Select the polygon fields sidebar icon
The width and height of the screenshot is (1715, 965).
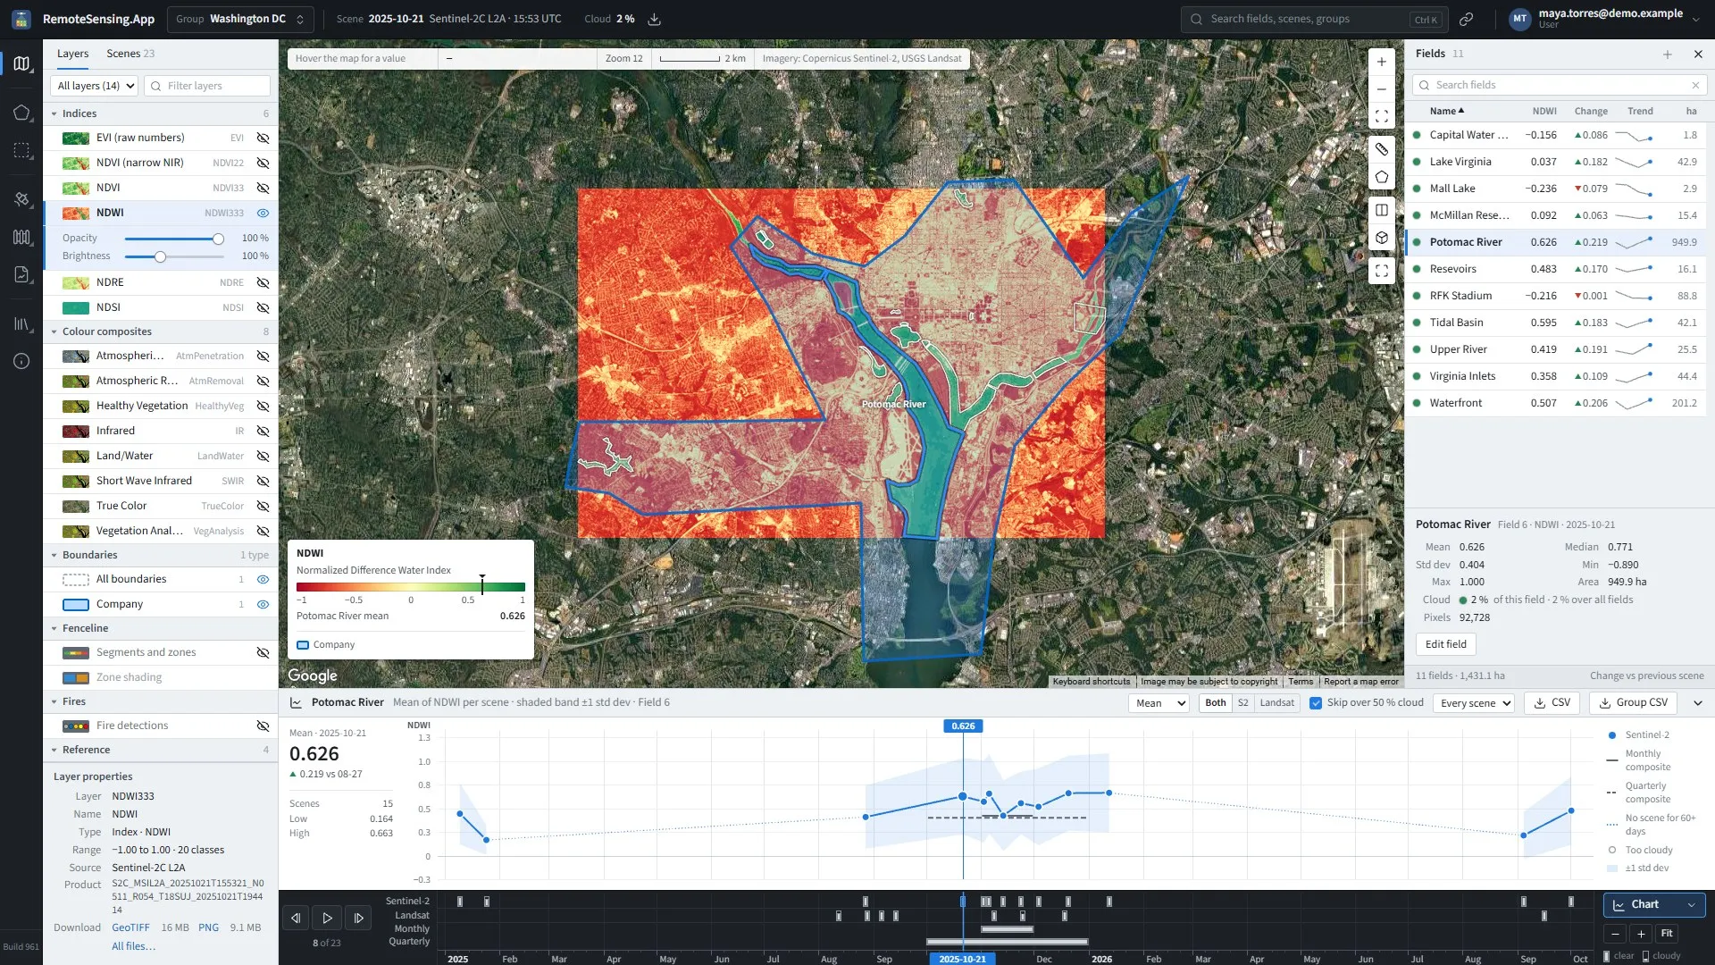[x=22, y=113]
